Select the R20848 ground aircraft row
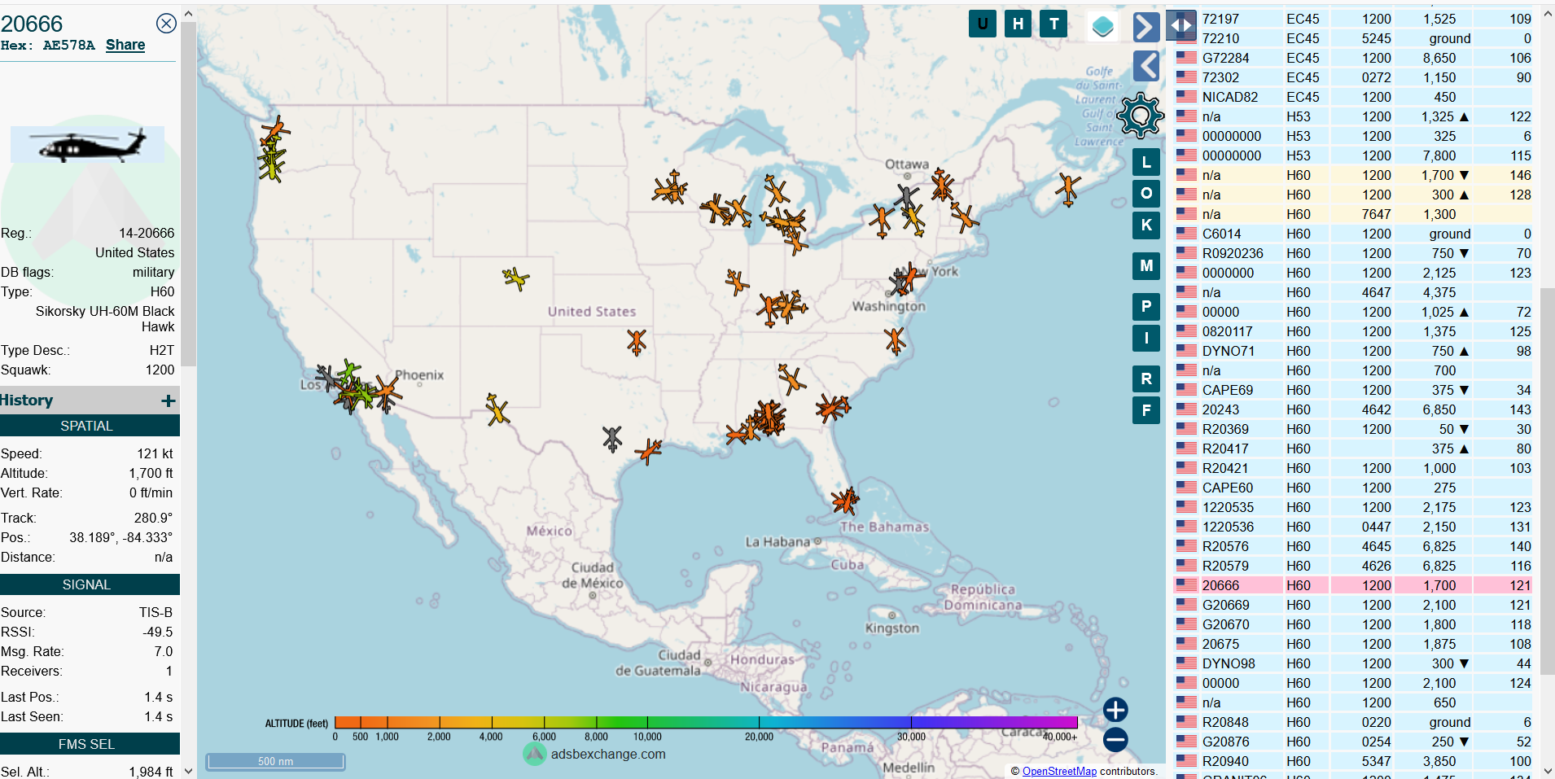The width and height of the screenshot is (1555, 779). pos(1353,722)
